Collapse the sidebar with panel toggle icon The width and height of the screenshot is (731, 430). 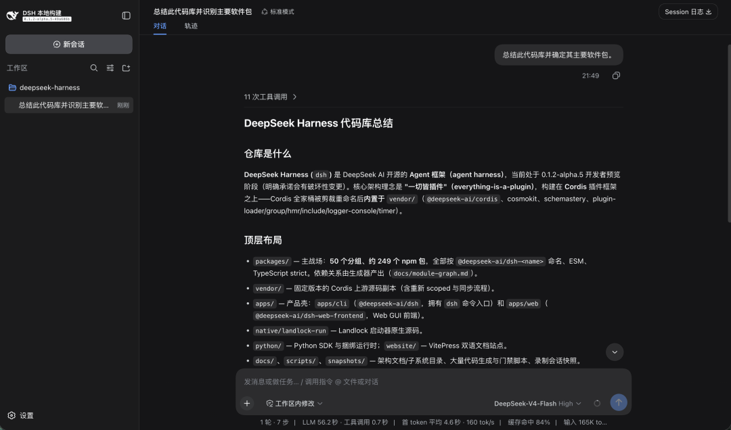[x=126, y=16]
